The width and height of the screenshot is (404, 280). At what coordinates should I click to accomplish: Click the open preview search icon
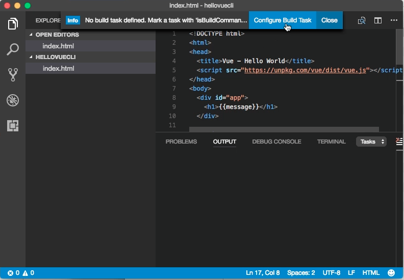362,20
